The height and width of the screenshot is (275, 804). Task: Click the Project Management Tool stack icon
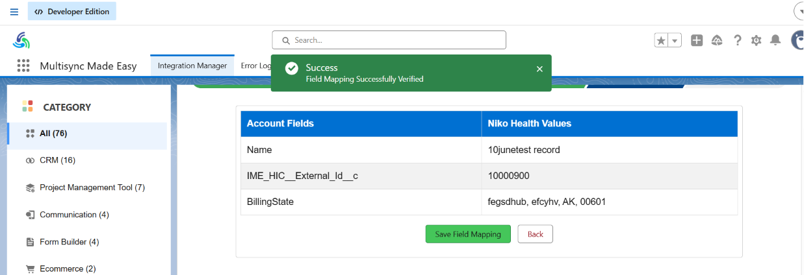pos(30,188)
